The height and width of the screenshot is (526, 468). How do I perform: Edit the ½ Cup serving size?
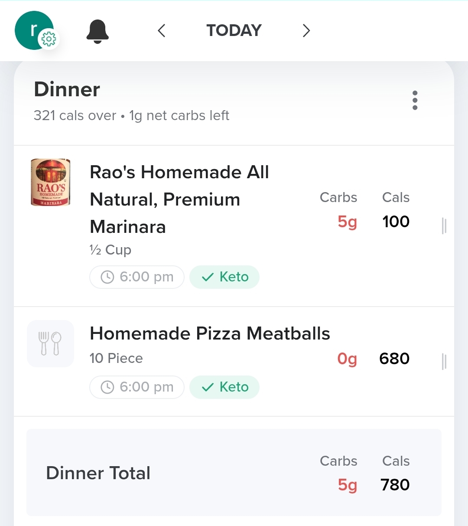tap(110, 250)
